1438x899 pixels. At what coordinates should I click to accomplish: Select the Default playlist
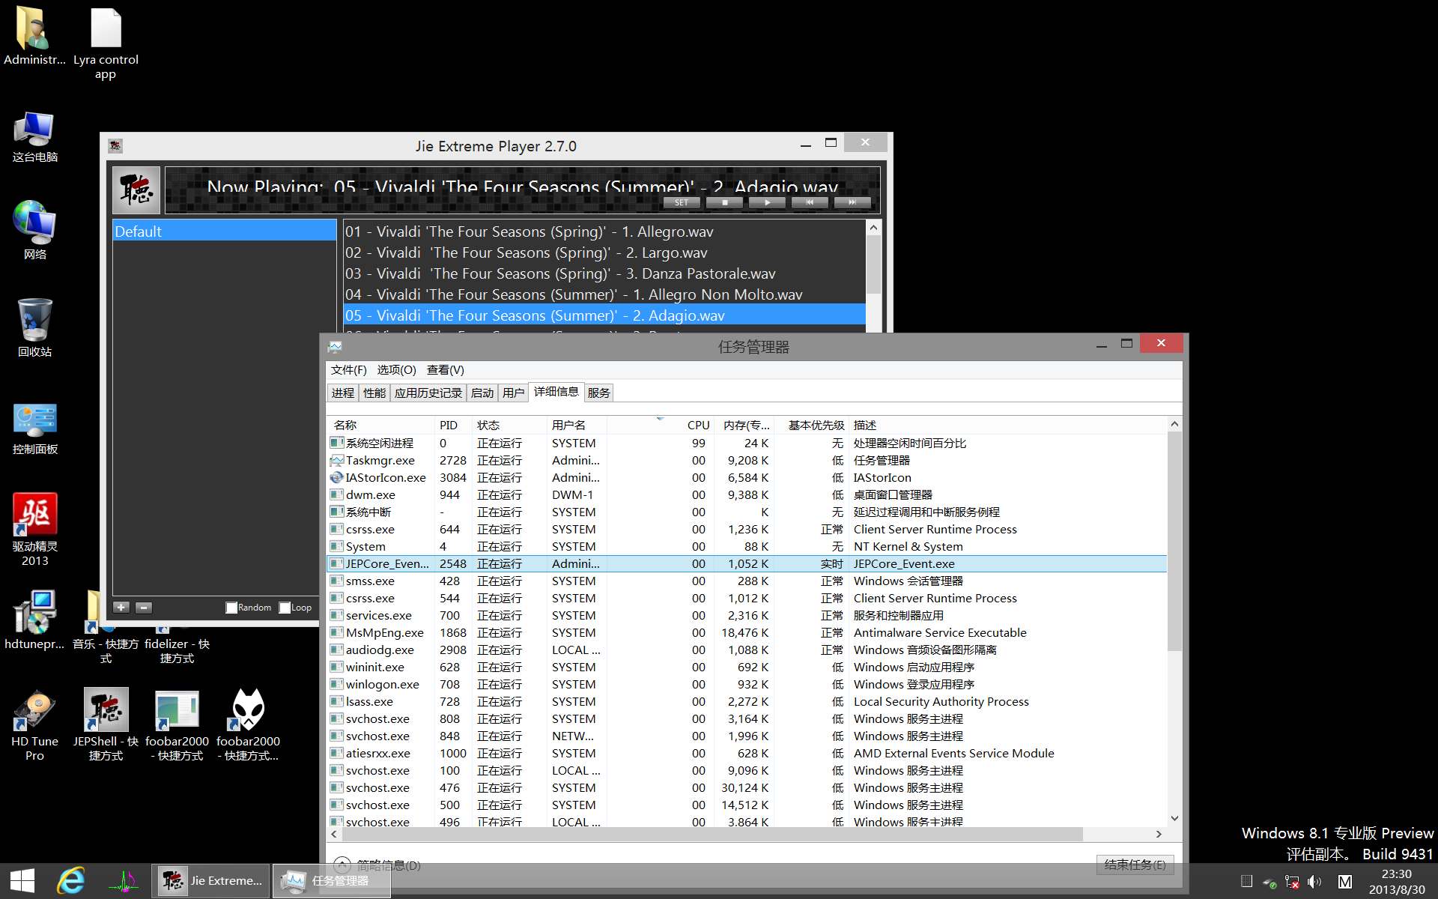tap(224, 231)
